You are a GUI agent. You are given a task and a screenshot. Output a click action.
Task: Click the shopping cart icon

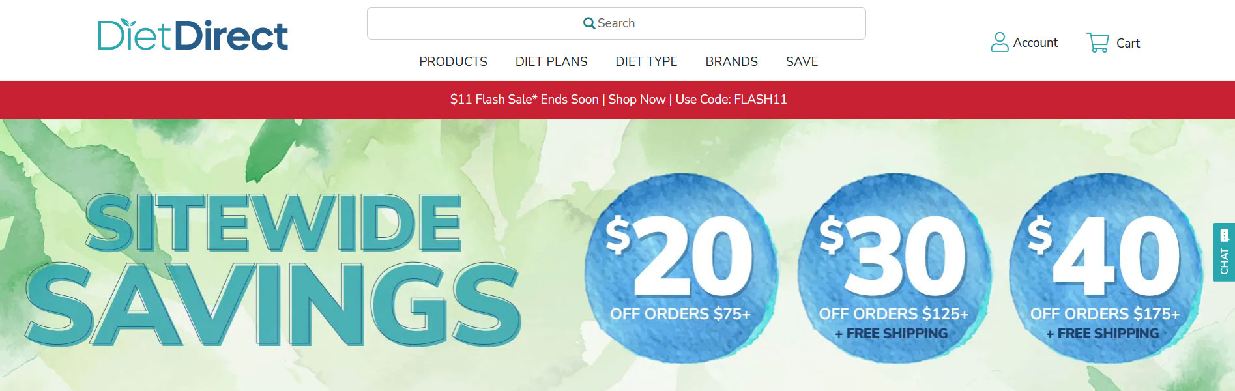click(x=1097, y=43)
